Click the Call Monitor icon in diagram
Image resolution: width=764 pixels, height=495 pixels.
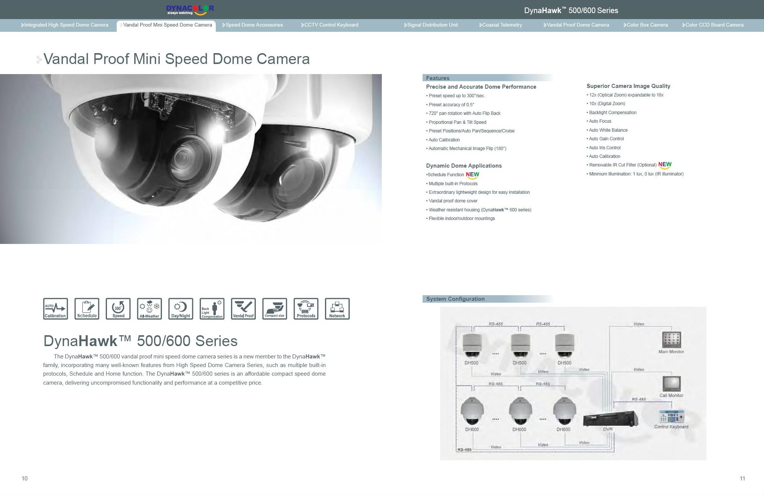(671, 384)
